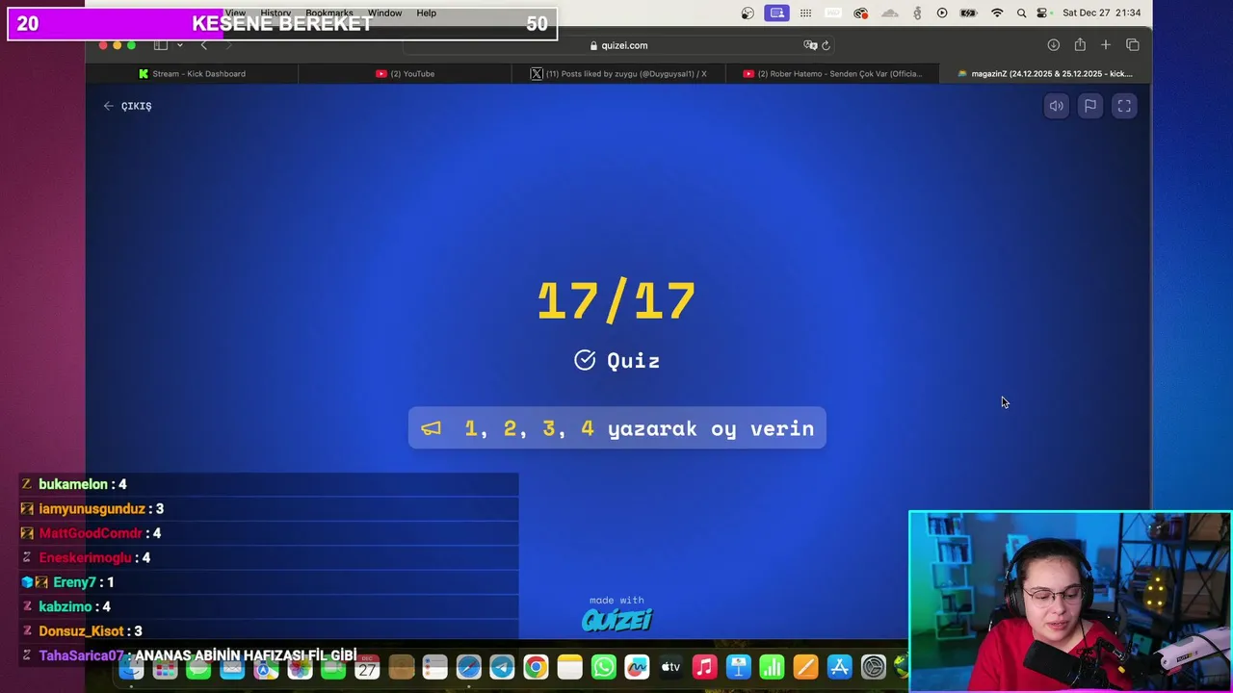Open Keynote from the dock
Viewport: 1233px width, 693px height.
738,667
